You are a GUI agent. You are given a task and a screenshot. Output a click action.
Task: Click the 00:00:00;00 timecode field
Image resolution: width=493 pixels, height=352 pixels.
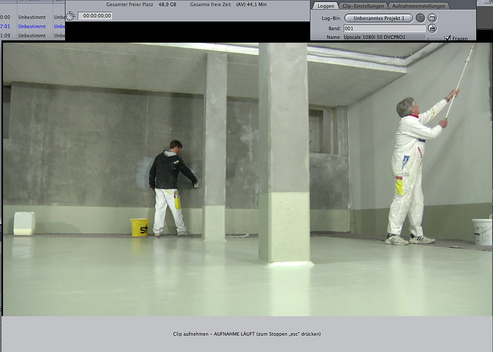click(95, 16)
